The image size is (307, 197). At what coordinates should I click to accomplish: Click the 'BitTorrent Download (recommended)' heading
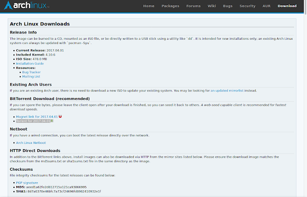[50, 98]
